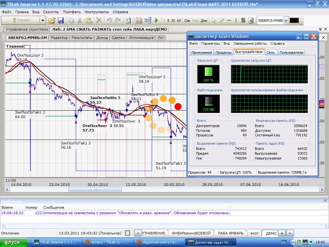
Task: Expand the SBERP03:ММВБ instrument combo box
Action: (x=286, y=20)
